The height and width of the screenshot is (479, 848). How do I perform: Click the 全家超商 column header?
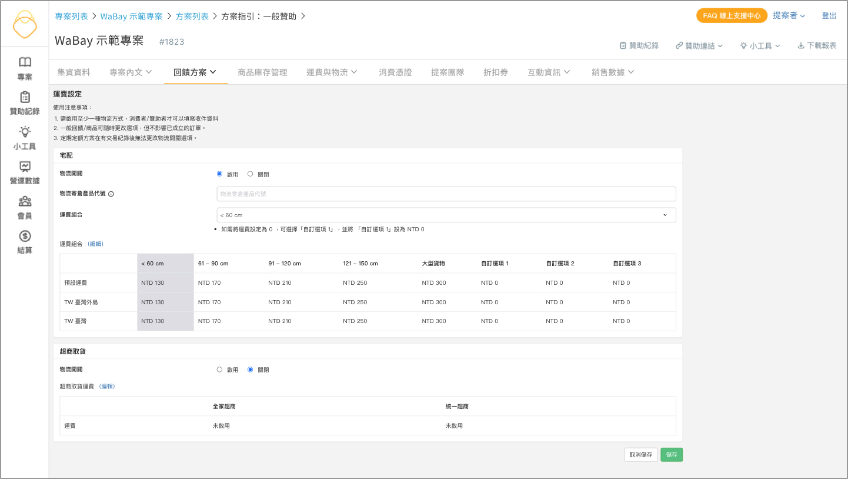[225, 407]
